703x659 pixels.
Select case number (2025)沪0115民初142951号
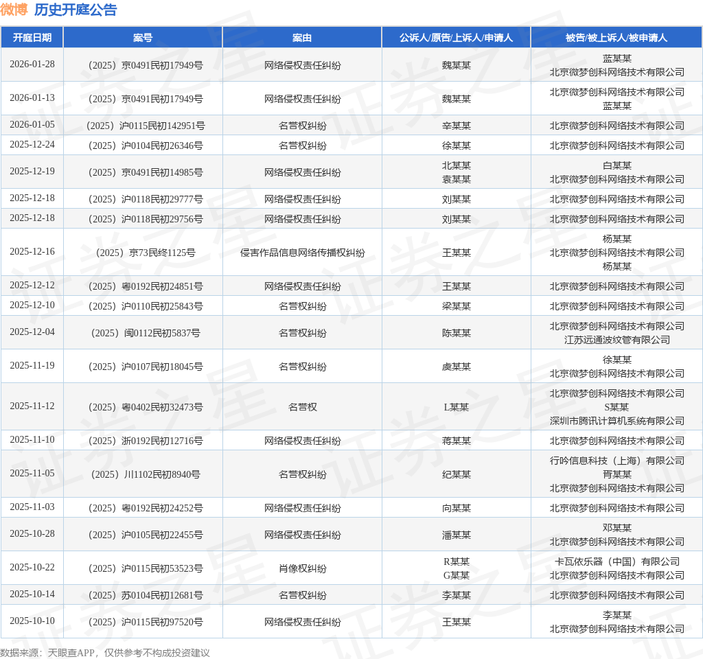click(x=146, y=126)
